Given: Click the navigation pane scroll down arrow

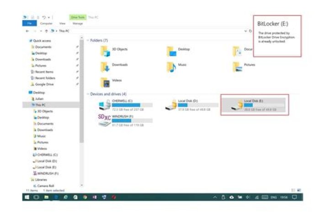Looking at the screenshot, I should pyautogui.click(x=82, y=185).
